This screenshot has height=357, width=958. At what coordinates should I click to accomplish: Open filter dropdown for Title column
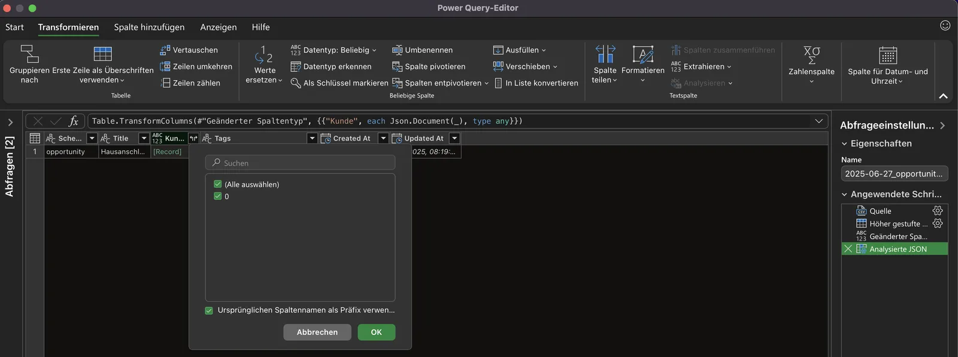144,138
